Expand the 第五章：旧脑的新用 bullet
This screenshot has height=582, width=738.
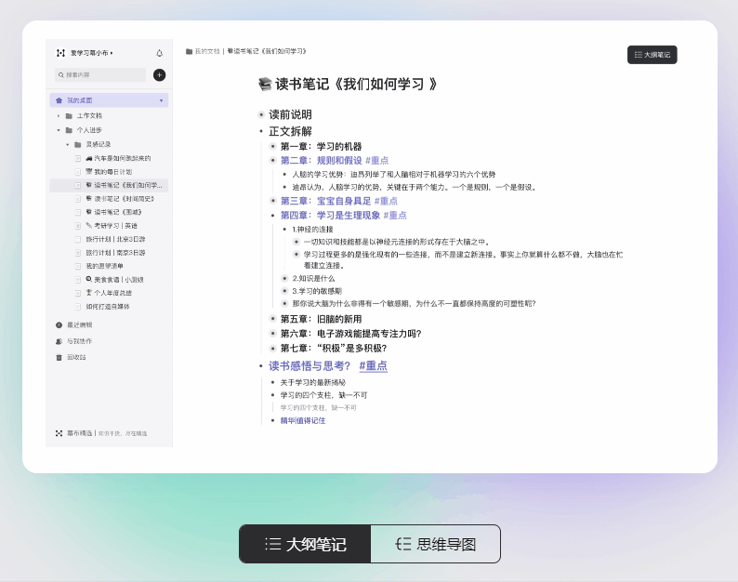coord(272,319)
